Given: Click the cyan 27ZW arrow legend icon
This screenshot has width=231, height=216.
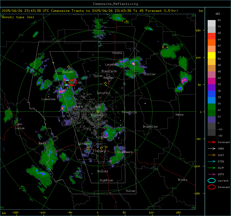Looking at the screenshot, I should pos(211,162).
